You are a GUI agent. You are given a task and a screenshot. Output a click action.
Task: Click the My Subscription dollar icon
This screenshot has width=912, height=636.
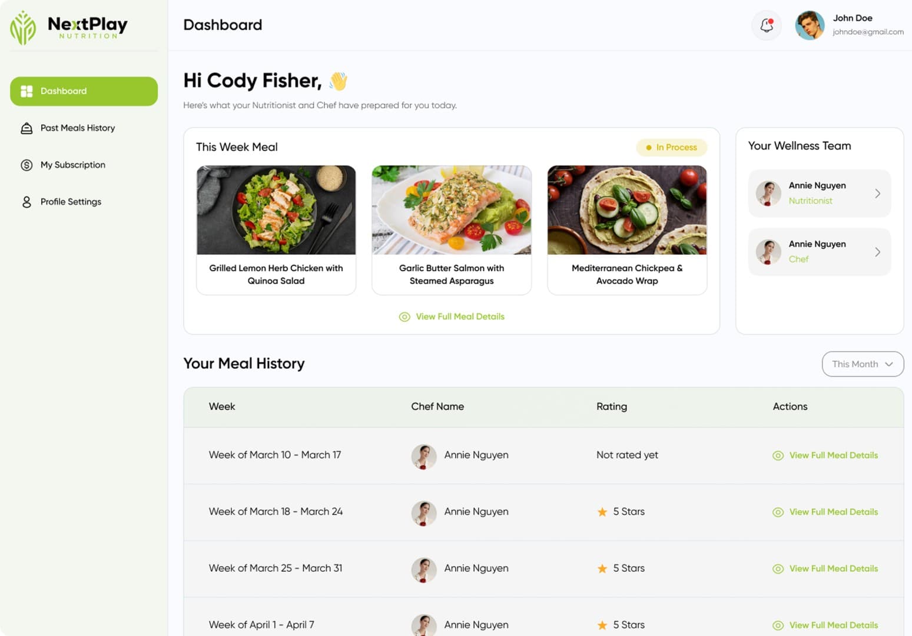point(26,165)
